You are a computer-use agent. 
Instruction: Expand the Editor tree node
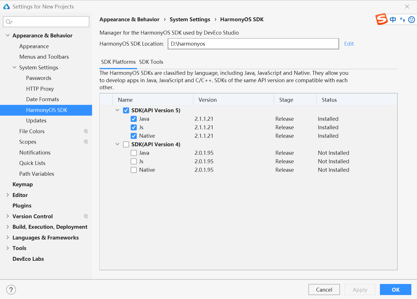click(x=8, y=195)
